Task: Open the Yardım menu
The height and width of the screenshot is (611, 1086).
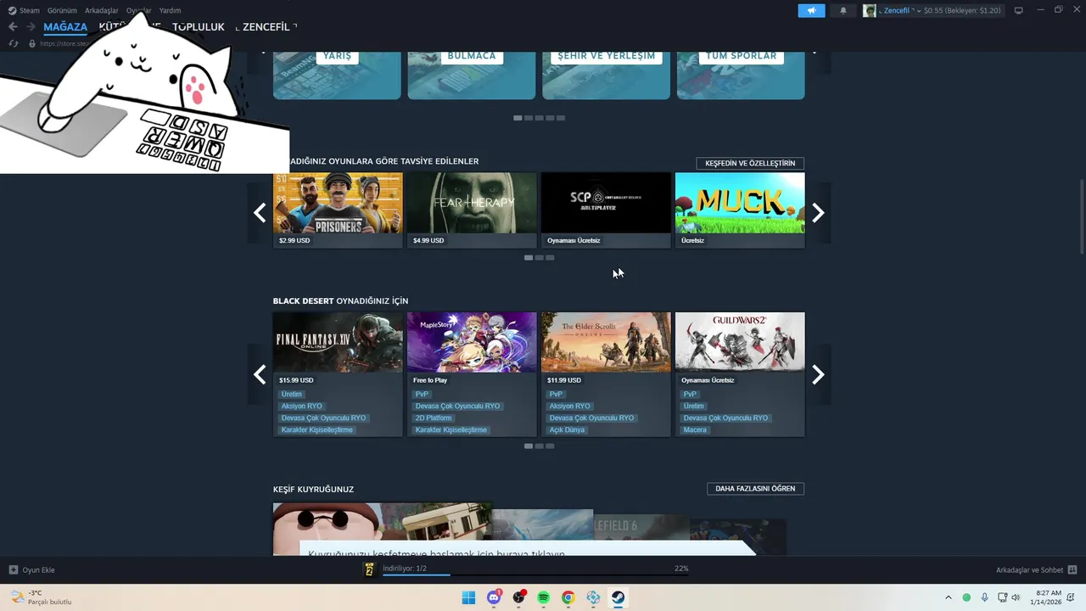Action: (170, 10)
